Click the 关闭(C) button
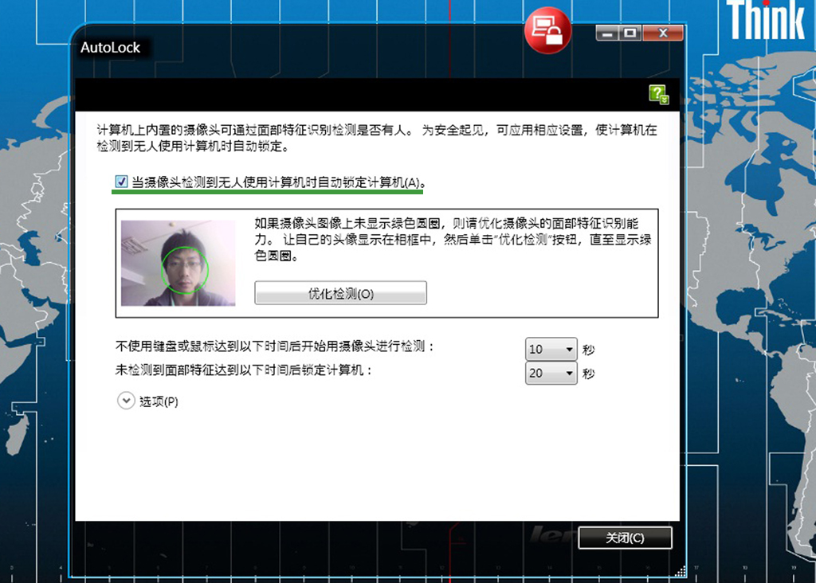The image size is (816, 583). (x=625, y=538)
